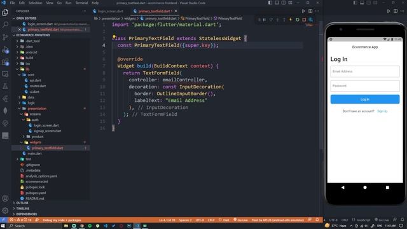Split editor in the right window

[396, 11]
